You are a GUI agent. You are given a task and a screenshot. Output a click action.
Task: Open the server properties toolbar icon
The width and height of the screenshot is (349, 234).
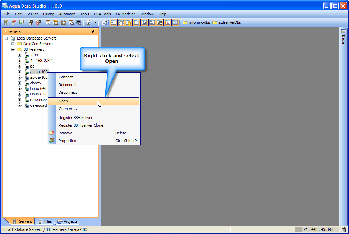click(21, 22)
